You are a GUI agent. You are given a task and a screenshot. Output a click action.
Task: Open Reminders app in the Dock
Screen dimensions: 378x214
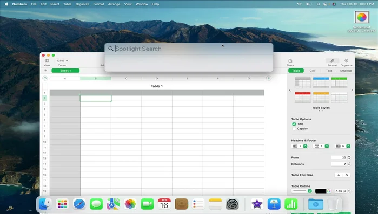pos(198,204)
